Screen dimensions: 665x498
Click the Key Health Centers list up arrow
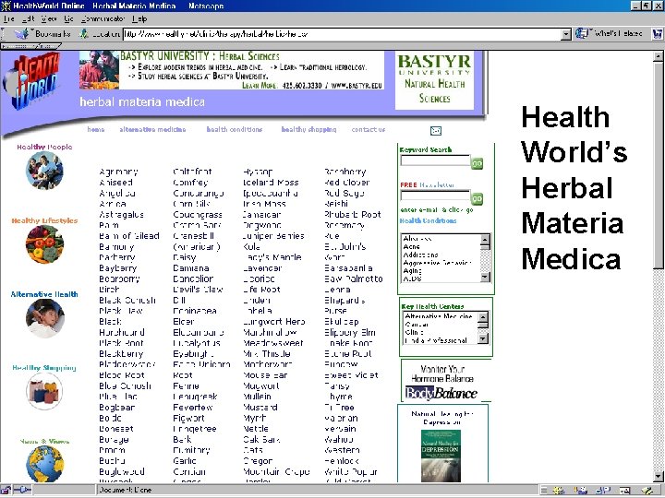tap(483, 317)
